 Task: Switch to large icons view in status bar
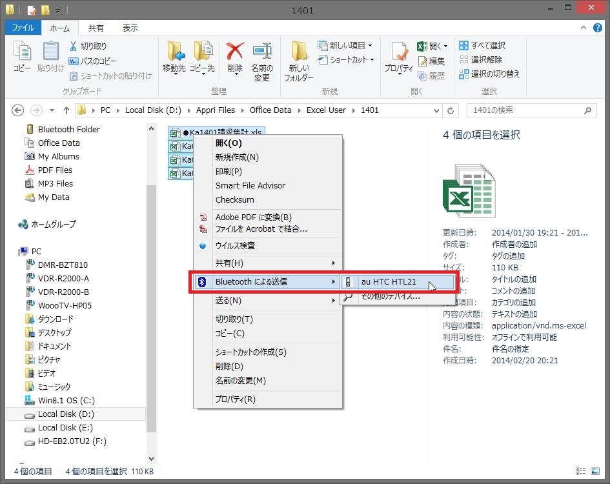click(x=595, y=471)
